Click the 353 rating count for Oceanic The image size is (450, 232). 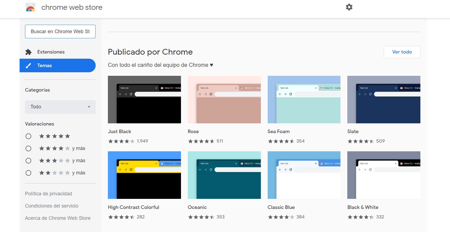pos(221,217)
